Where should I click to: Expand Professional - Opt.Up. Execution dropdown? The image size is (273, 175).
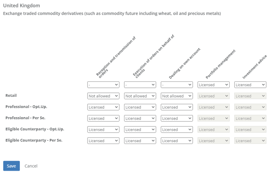140,107
